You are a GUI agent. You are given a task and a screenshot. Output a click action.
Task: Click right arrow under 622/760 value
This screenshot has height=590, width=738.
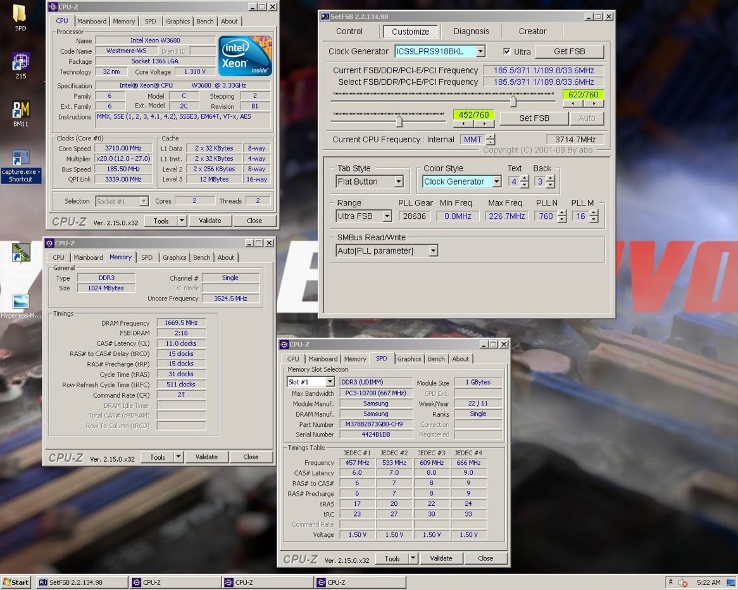pos(594,104)
